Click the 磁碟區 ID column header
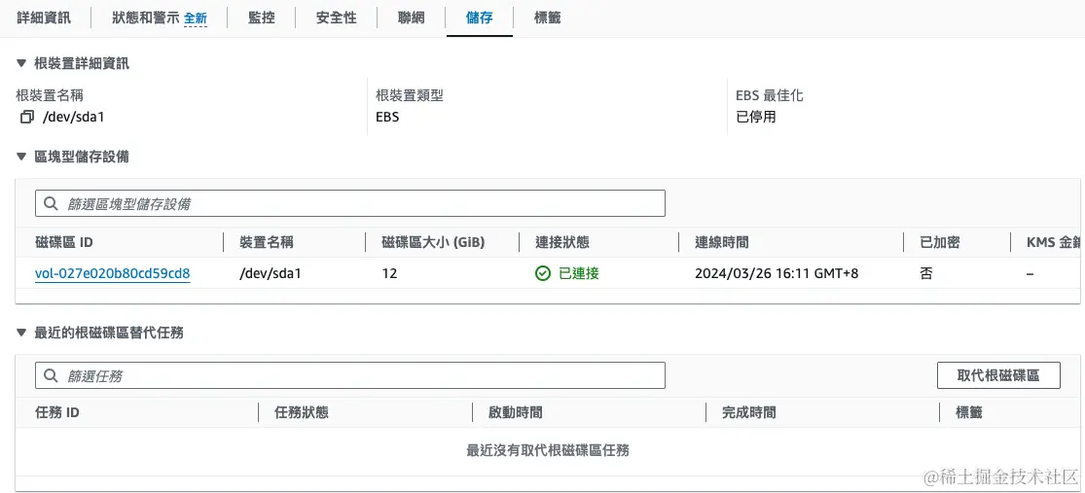 click(x=63, y=243)
